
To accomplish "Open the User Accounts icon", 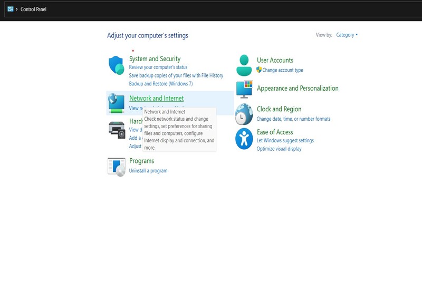I will [244, 65].
